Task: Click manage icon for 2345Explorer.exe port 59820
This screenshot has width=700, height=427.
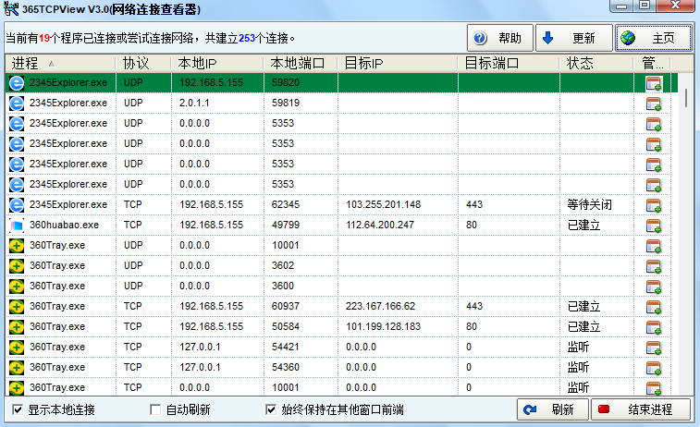Action: [654, 83]
